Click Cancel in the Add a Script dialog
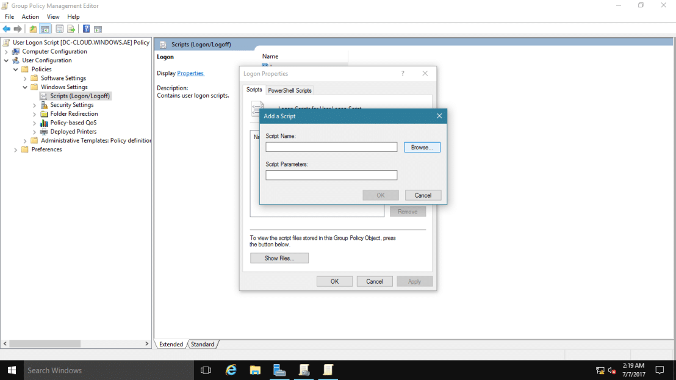The height and width of the screenshot is (380, 676). coord(423,195)
